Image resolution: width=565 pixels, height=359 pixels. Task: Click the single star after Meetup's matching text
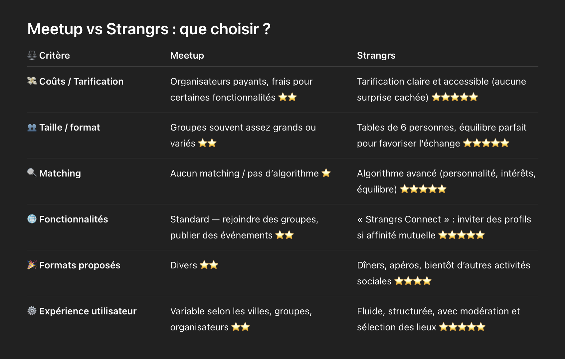tap(326, 173)
